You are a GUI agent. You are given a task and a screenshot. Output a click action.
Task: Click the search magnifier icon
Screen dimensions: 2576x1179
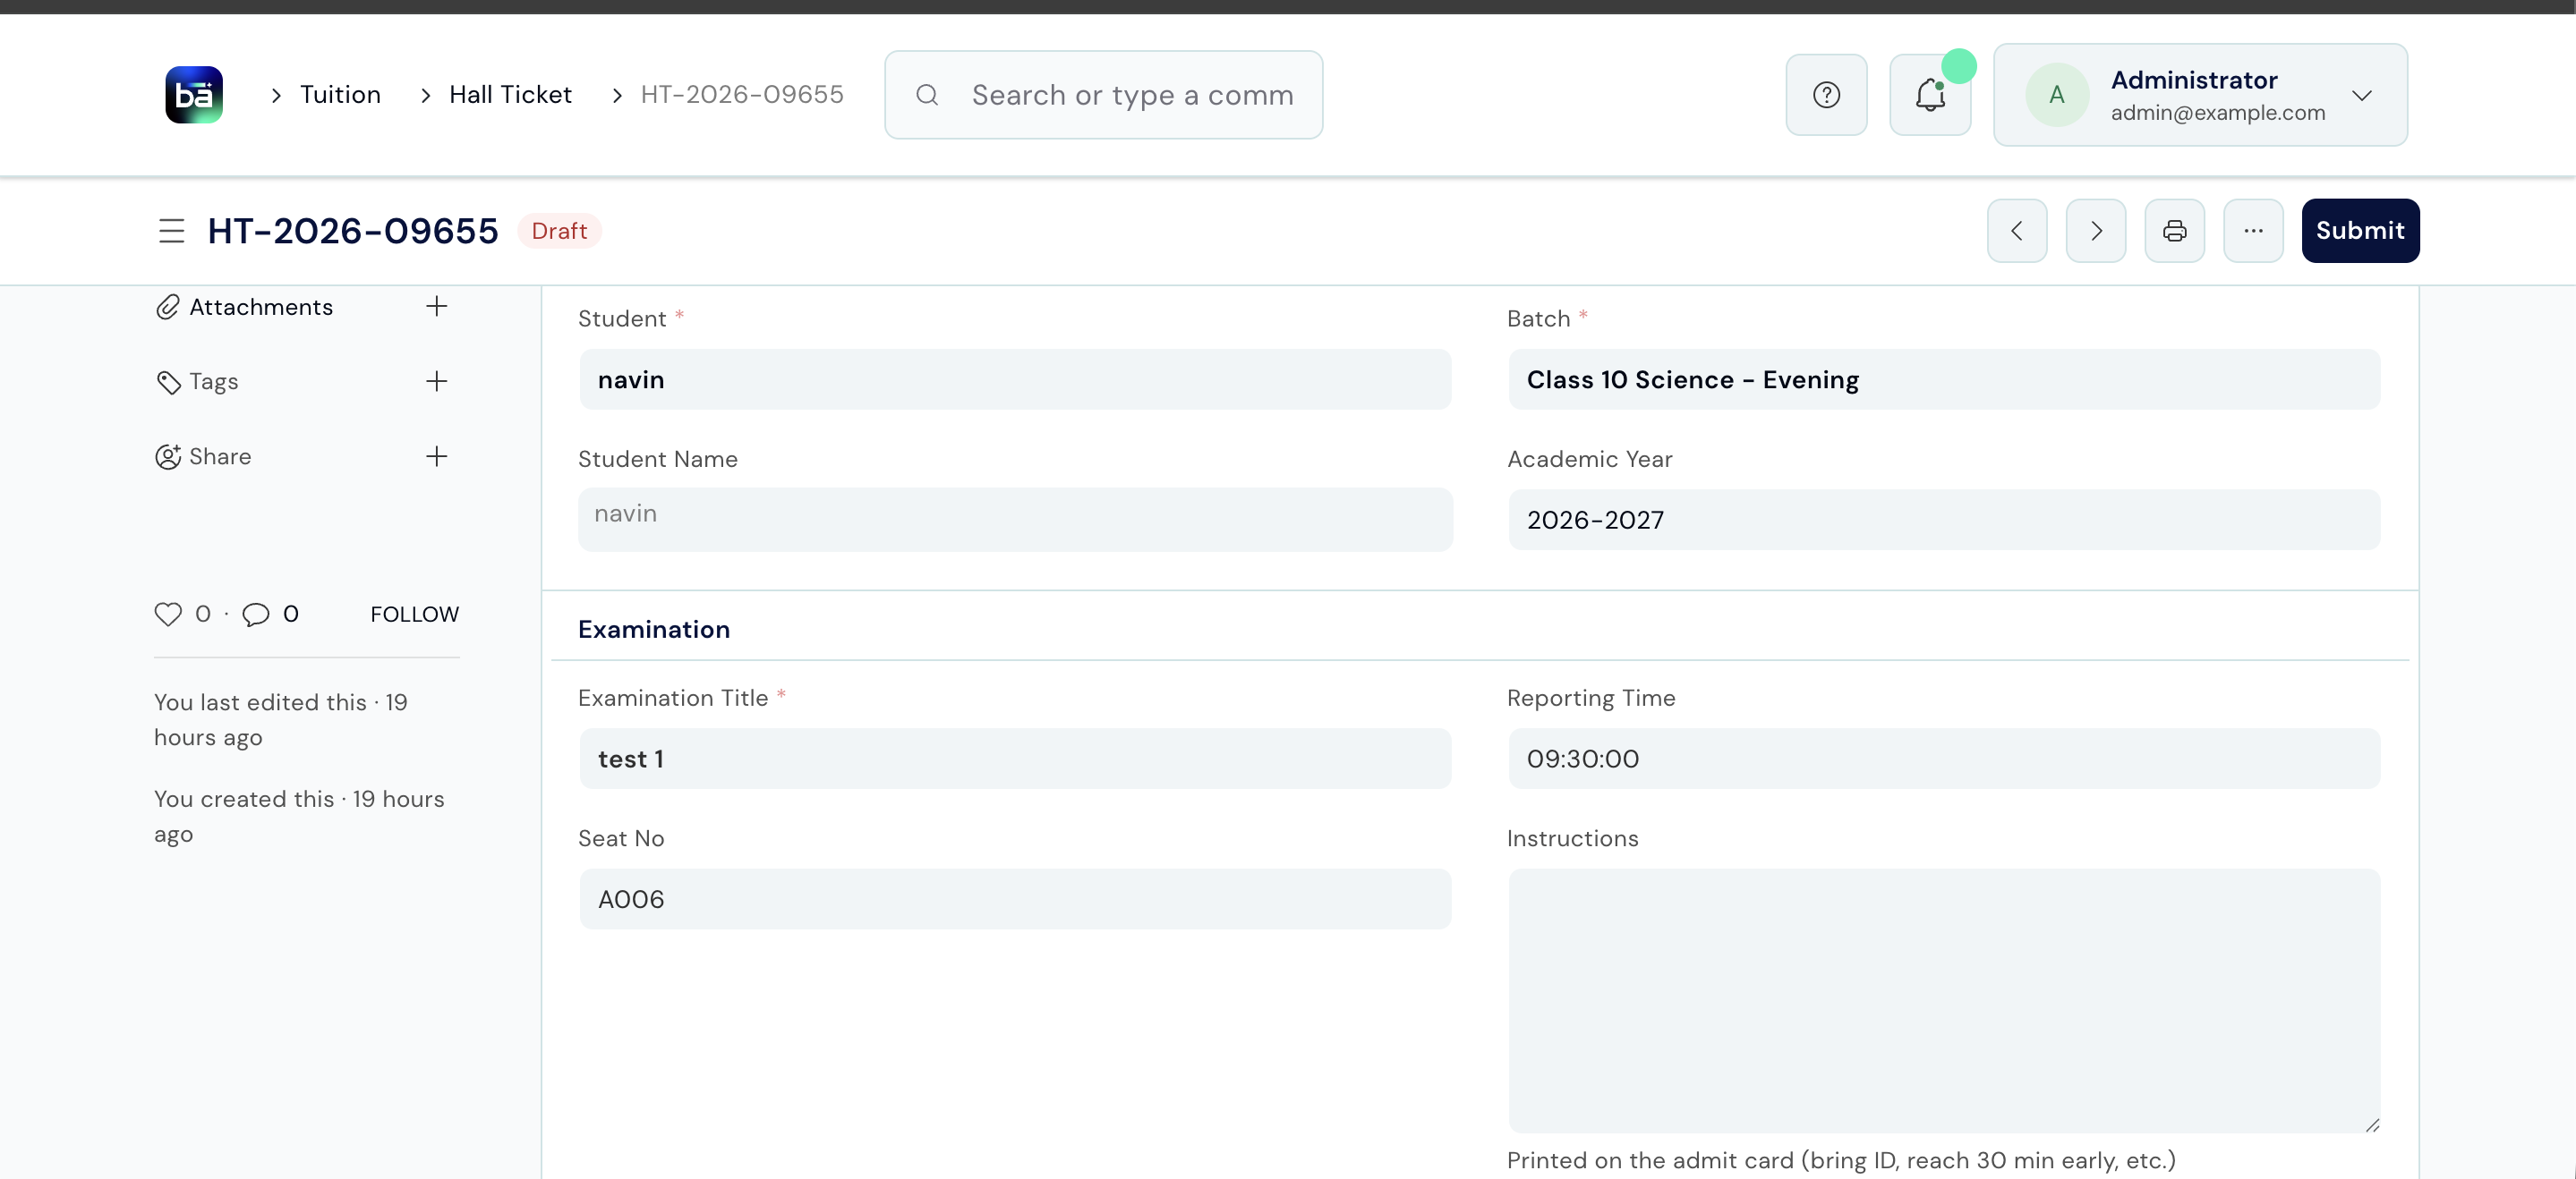927,95
